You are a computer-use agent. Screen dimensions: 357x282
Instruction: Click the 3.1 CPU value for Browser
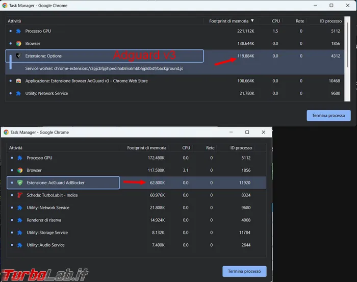click(186, 170)
